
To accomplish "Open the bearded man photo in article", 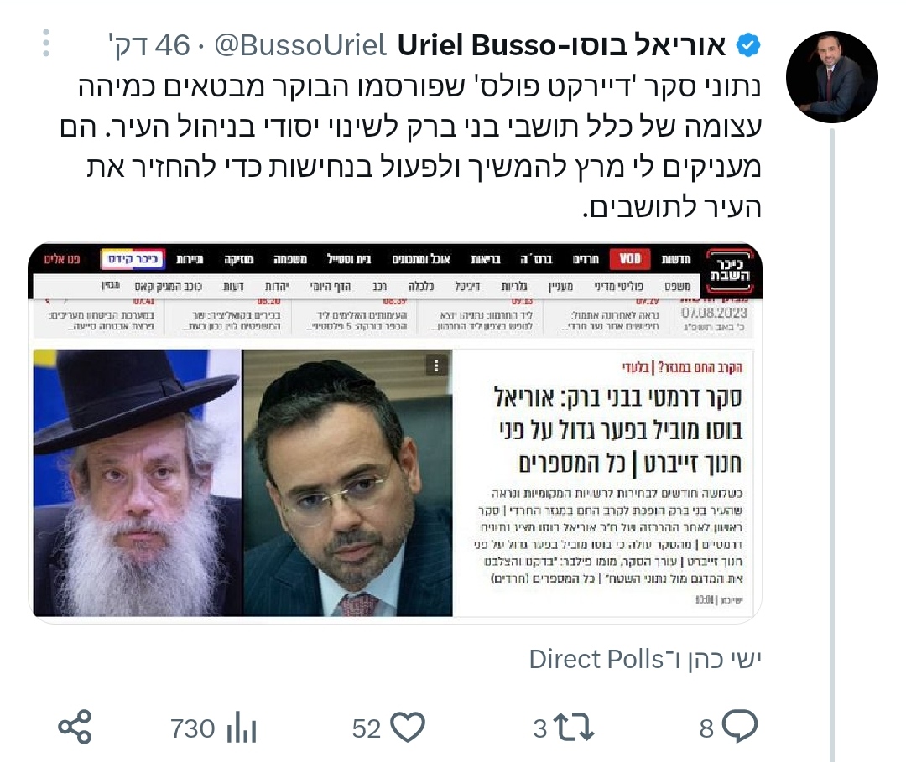I will 138,483.
